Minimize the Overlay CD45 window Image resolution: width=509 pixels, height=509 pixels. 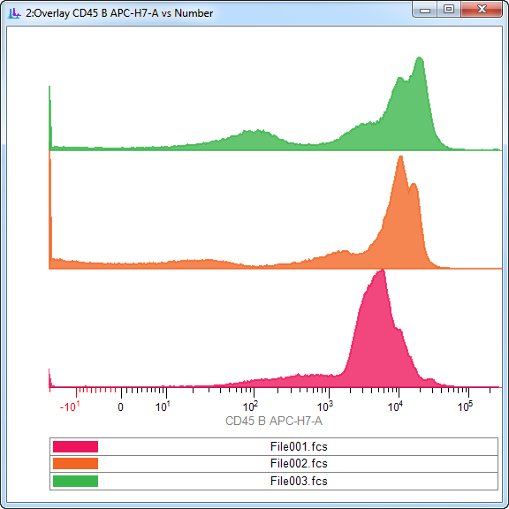coord(424,9)
